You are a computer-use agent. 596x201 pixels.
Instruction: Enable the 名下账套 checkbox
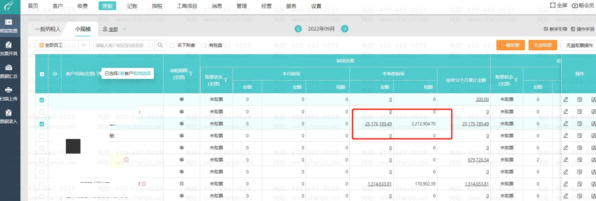click(x=172, y=45)
